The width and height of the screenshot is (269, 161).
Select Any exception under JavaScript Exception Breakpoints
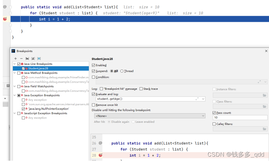coord(51,118)
